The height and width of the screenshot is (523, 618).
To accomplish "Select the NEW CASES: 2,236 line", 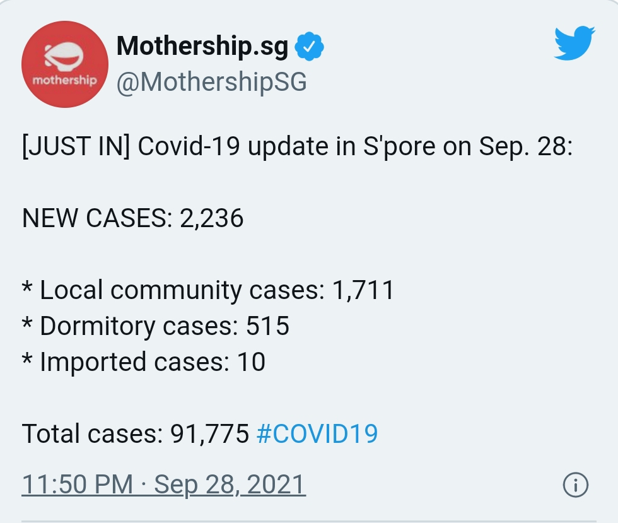I will [x=133, y=218].
